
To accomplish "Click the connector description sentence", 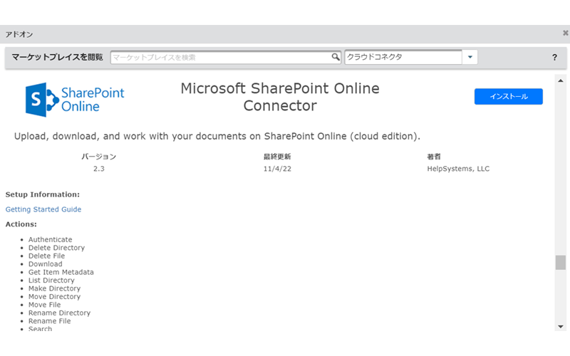I will click(x=217, y=136).
